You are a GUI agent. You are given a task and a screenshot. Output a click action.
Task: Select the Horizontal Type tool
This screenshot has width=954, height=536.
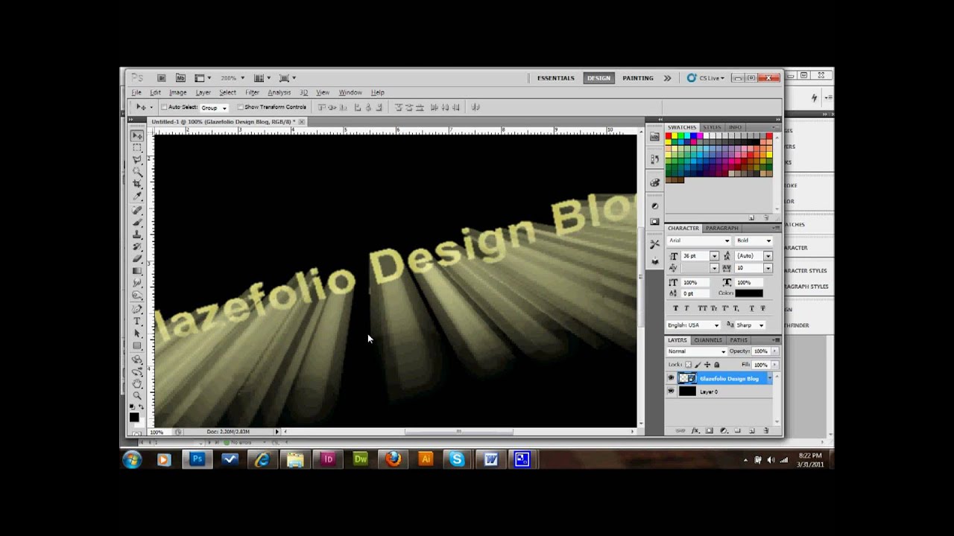pyautogui.click(x=137, y=322)
